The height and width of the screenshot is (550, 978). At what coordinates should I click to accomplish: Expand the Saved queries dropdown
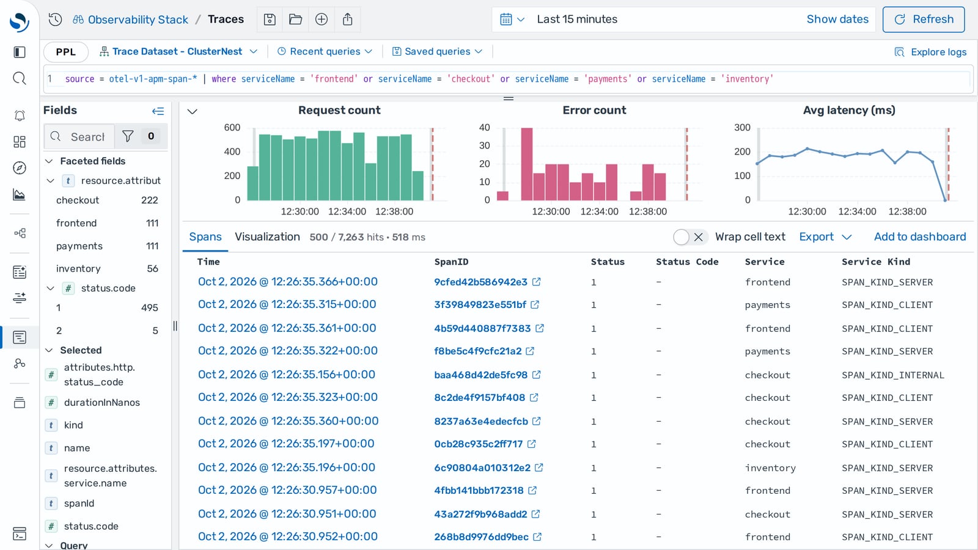point(437,52)
